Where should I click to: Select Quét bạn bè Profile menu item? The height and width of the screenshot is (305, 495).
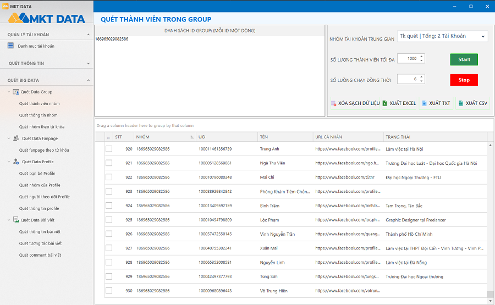click(37, 174)
